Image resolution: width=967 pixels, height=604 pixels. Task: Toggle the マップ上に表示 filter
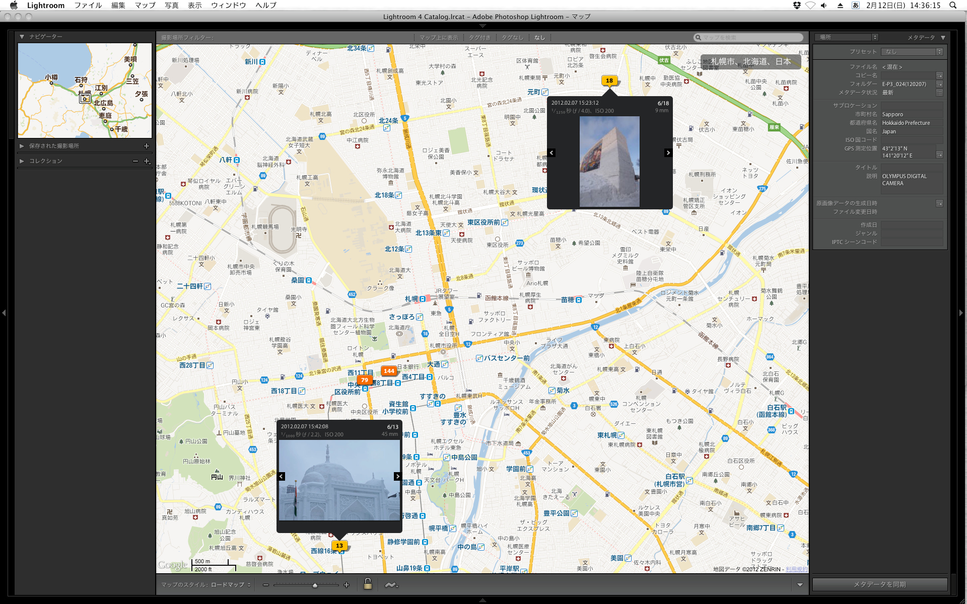[439, 38]
